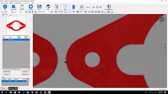Step simulation backward to start

pos(94,7)
